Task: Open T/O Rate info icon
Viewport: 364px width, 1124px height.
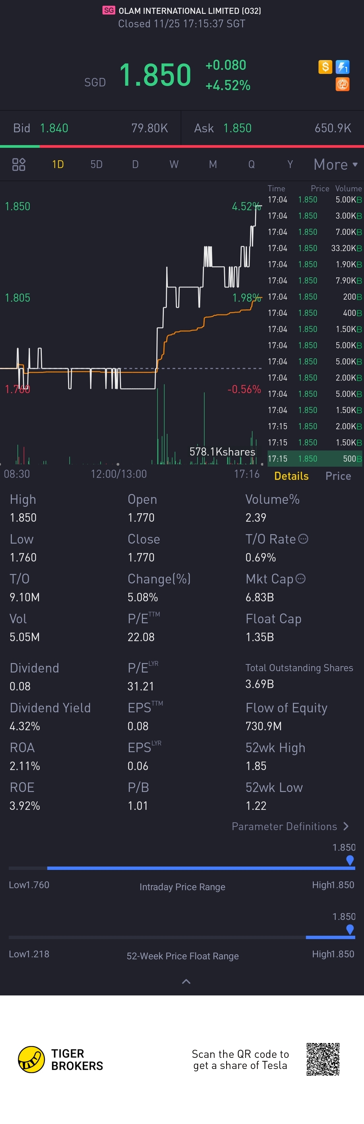Action: [303, 539]
